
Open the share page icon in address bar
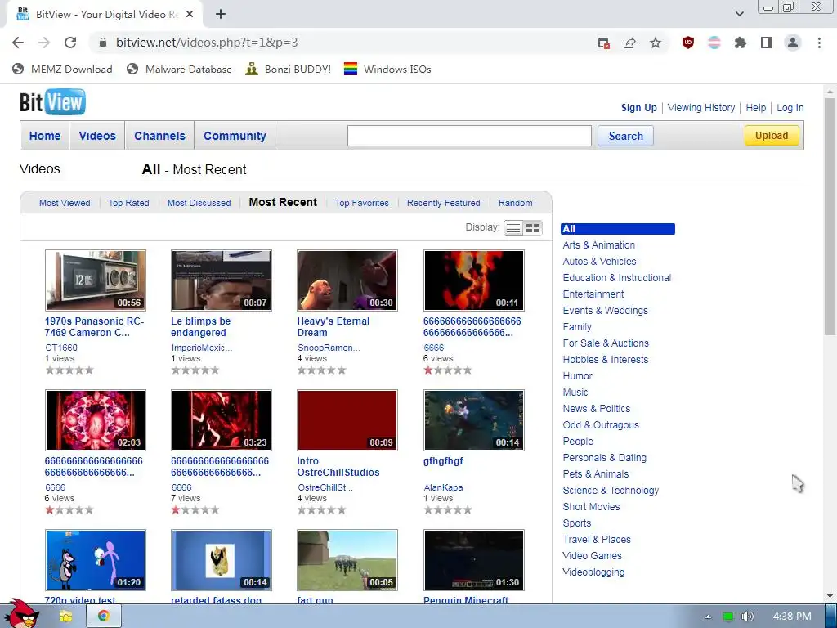629,43
